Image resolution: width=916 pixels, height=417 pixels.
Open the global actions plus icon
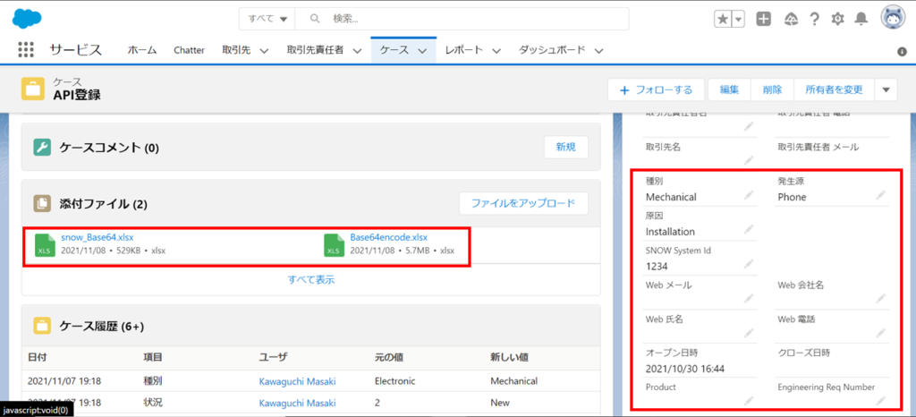pos(763,19)
